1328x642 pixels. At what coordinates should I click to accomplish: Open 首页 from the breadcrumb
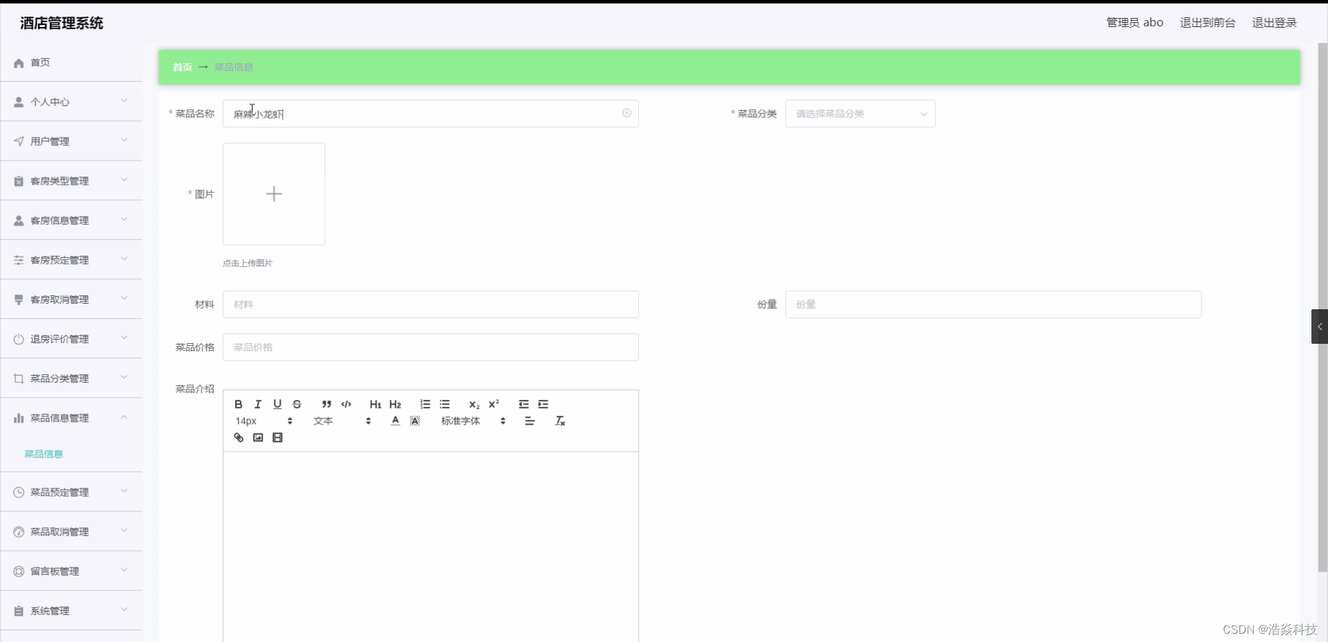pyautogui.click(x=182, y=66)
